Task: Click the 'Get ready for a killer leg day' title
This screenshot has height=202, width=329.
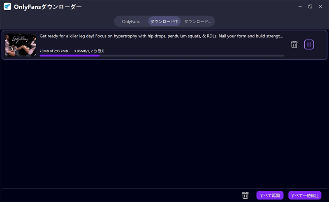Action: pos(161,36)
